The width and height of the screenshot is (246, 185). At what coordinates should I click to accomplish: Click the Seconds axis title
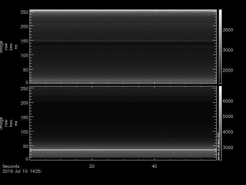tap(11, 166)
